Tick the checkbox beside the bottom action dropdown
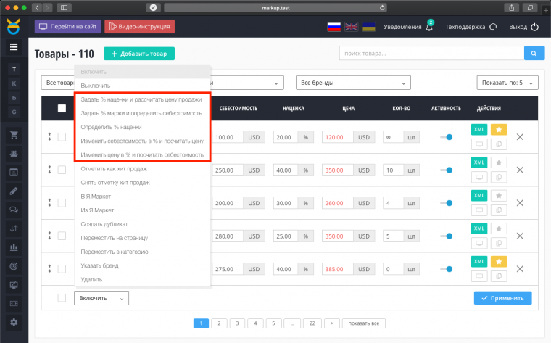The height and width of the screenshot is (343, 551). (x=62, y=298)
